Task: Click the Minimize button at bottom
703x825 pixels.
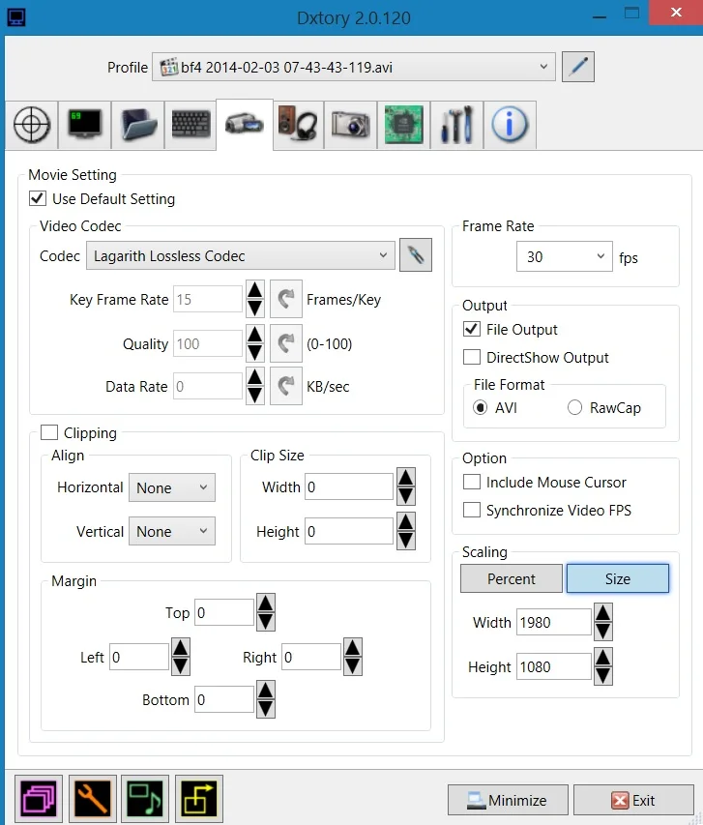Action: pos(508,800)
